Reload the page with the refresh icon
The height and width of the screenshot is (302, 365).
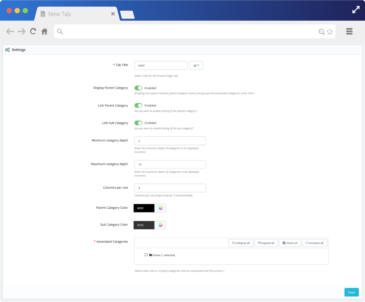[33, 31]
